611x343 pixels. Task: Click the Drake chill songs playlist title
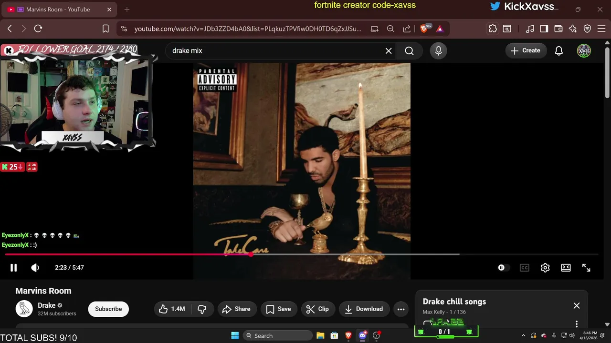(x=454, y=302)
